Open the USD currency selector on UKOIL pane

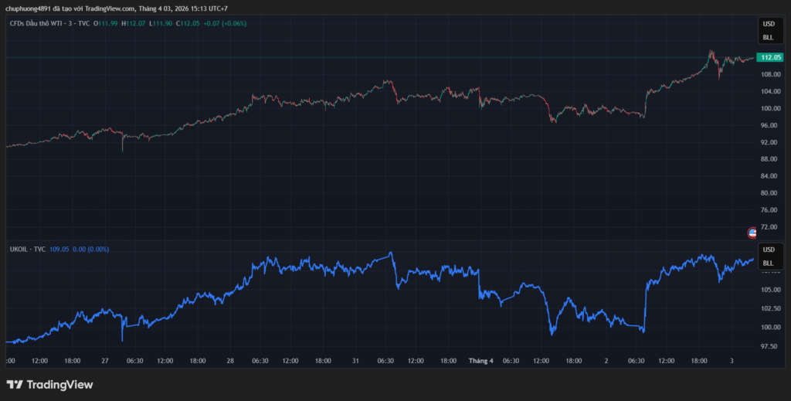click(x=768, y=250)
